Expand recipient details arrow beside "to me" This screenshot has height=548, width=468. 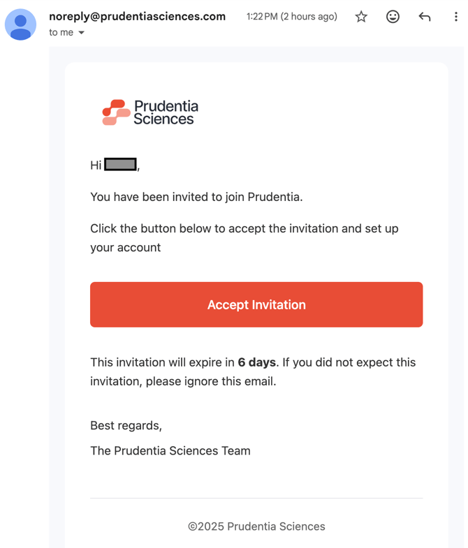point(82,33)
